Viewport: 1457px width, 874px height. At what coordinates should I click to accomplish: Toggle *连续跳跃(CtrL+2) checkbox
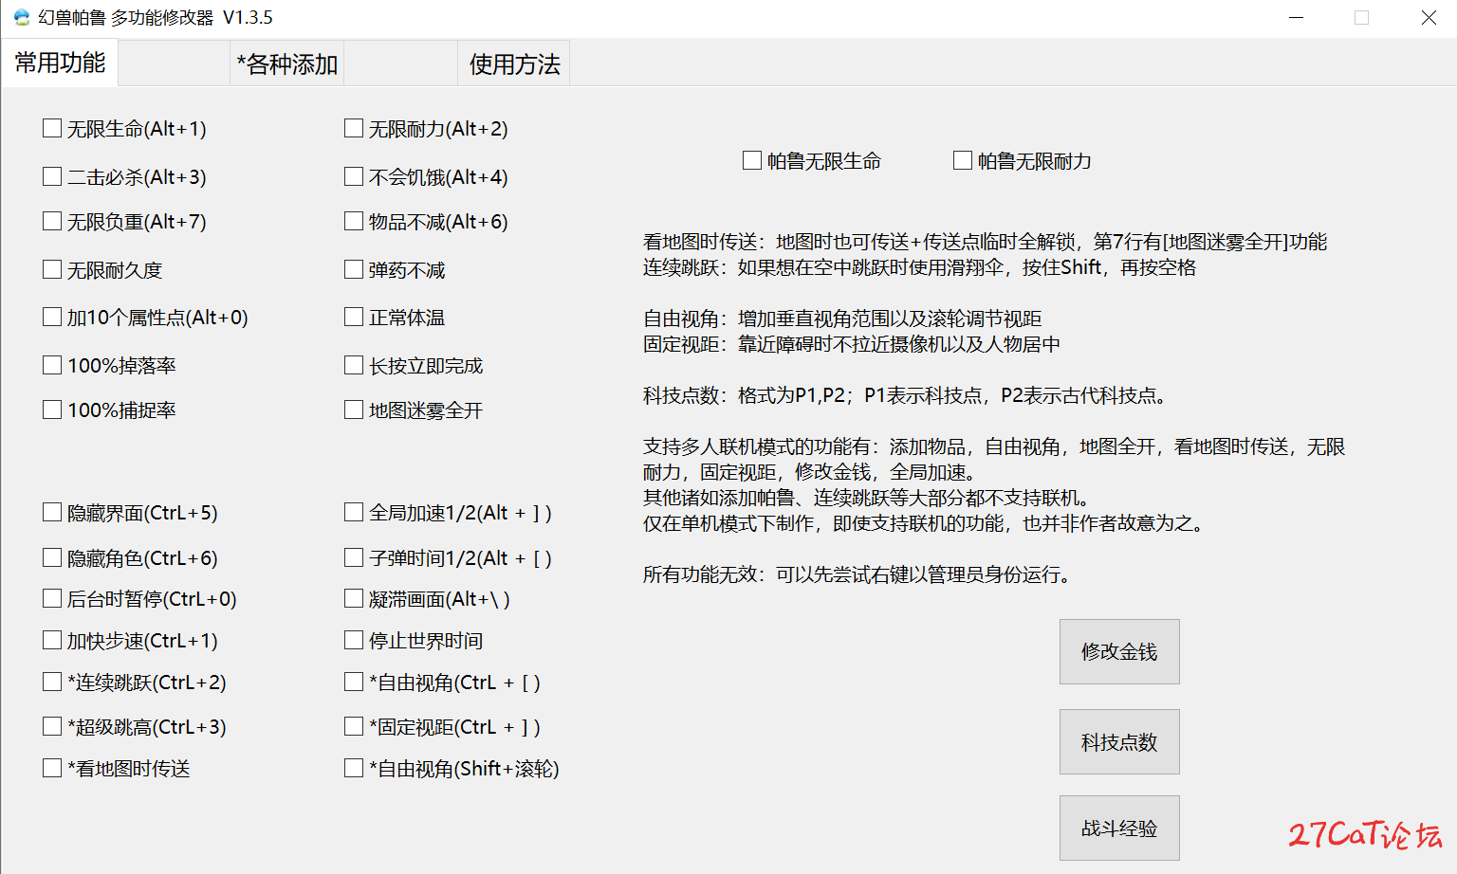click(x=52, y=682)
